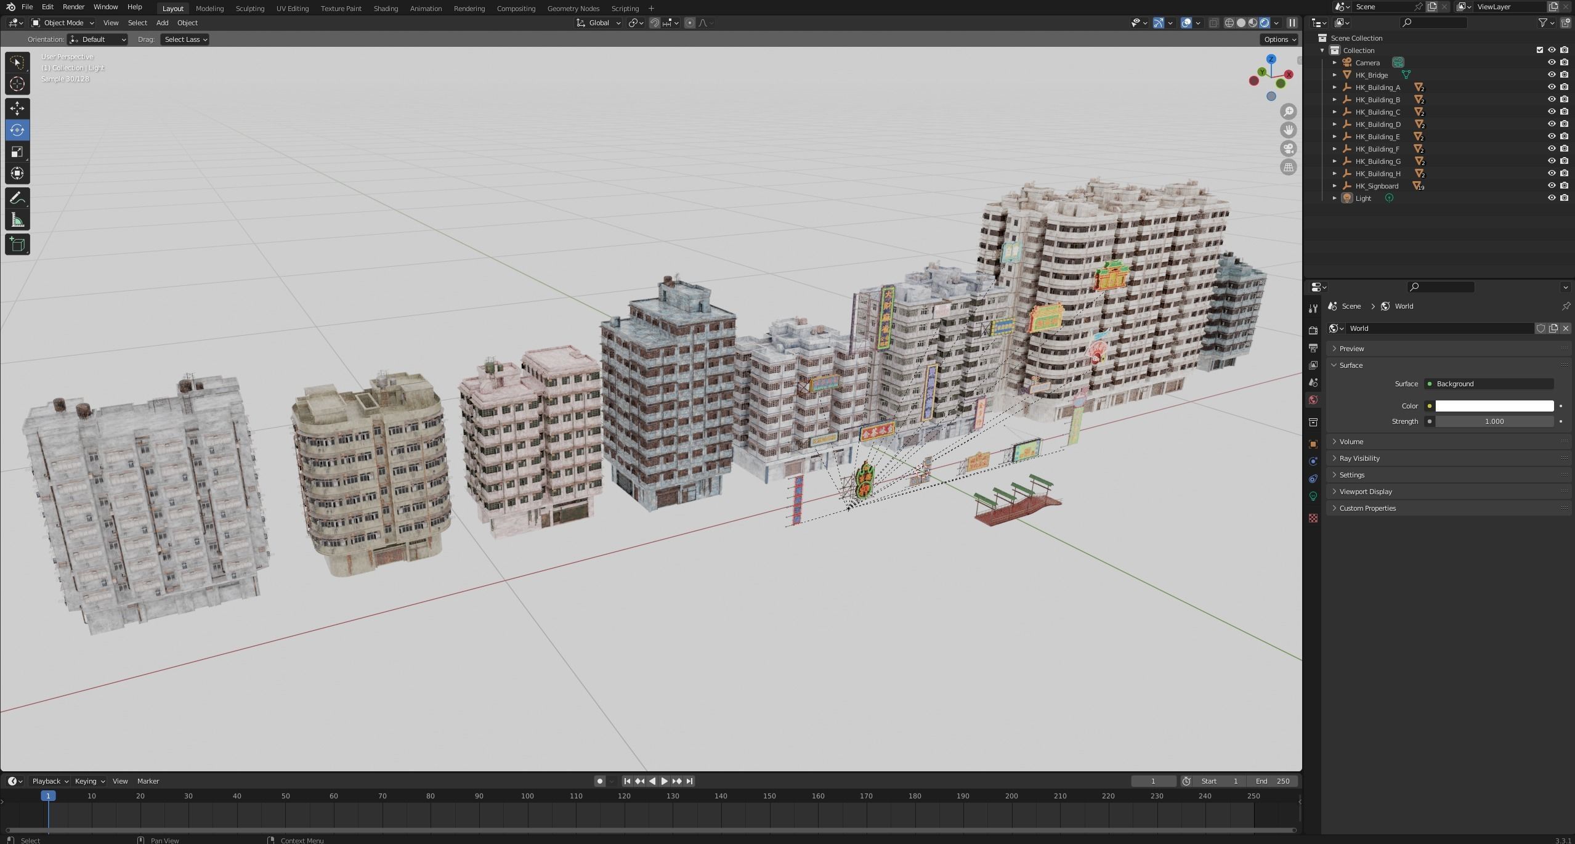Click the Background surface shader button
Viewport: 1575px width, 844px height.
[1489, 384]
